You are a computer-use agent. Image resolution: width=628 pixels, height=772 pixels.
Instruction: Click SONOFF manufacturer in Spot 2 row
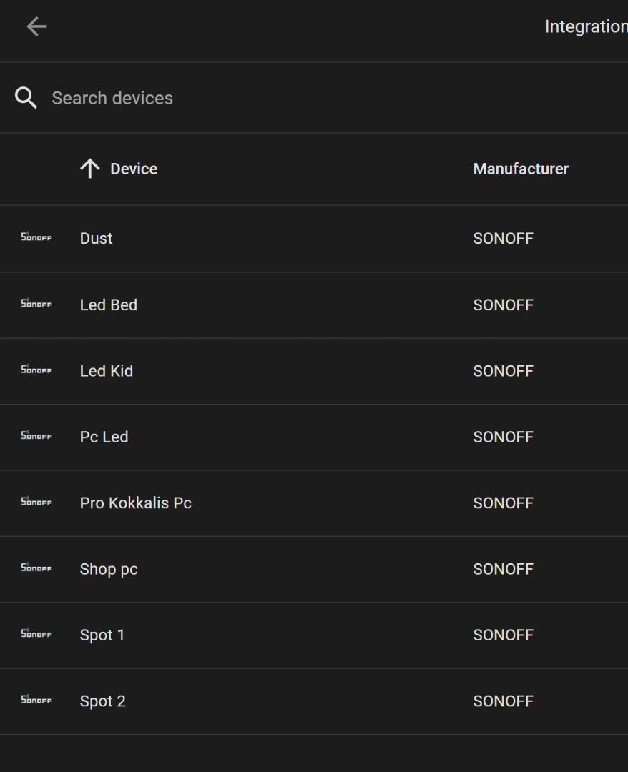point(503,701)
